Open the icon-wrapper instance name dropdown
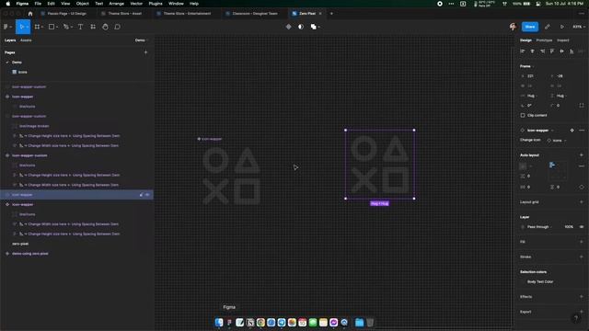This screenshot has height=331, width=589. point(540,131)
